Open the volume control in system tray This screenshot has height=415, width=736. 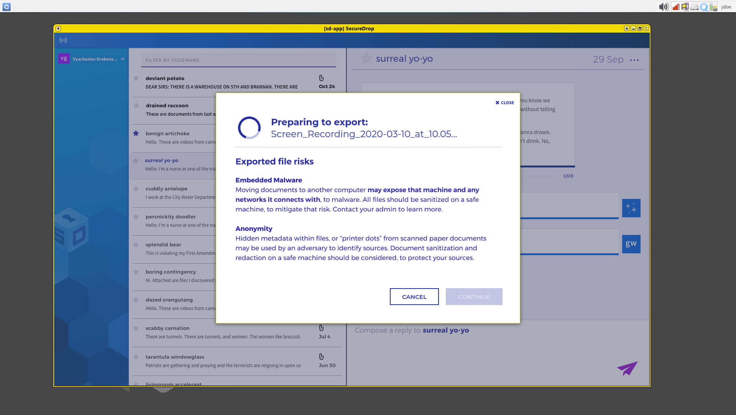[664, 7]
